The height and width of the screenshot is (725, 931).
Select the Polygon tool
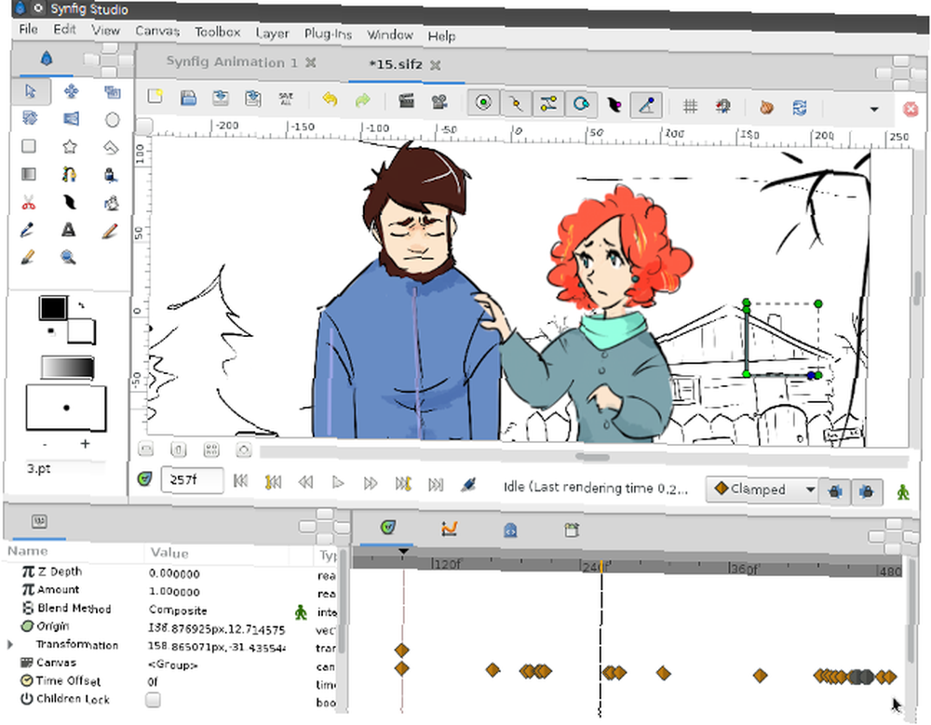pyautogui.click(x=111, y=147)
